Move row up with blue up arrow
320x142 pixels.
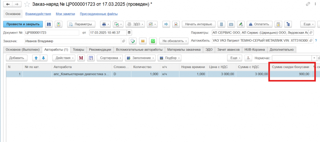(x=36, y=58)
